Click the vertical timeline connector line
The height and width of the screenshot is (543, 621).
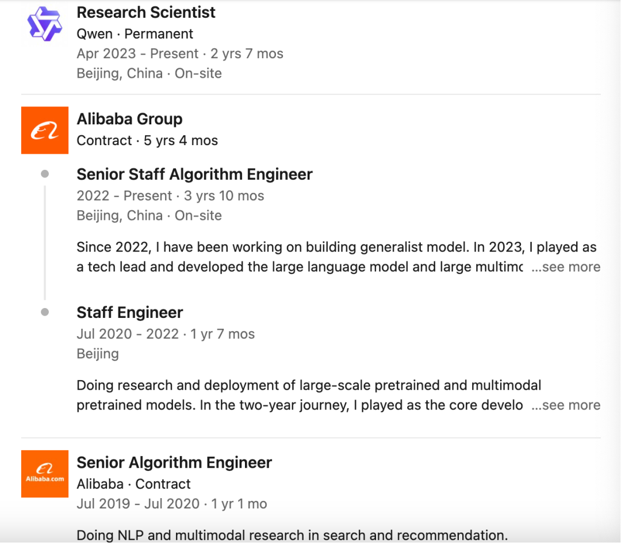pos(45,242)
